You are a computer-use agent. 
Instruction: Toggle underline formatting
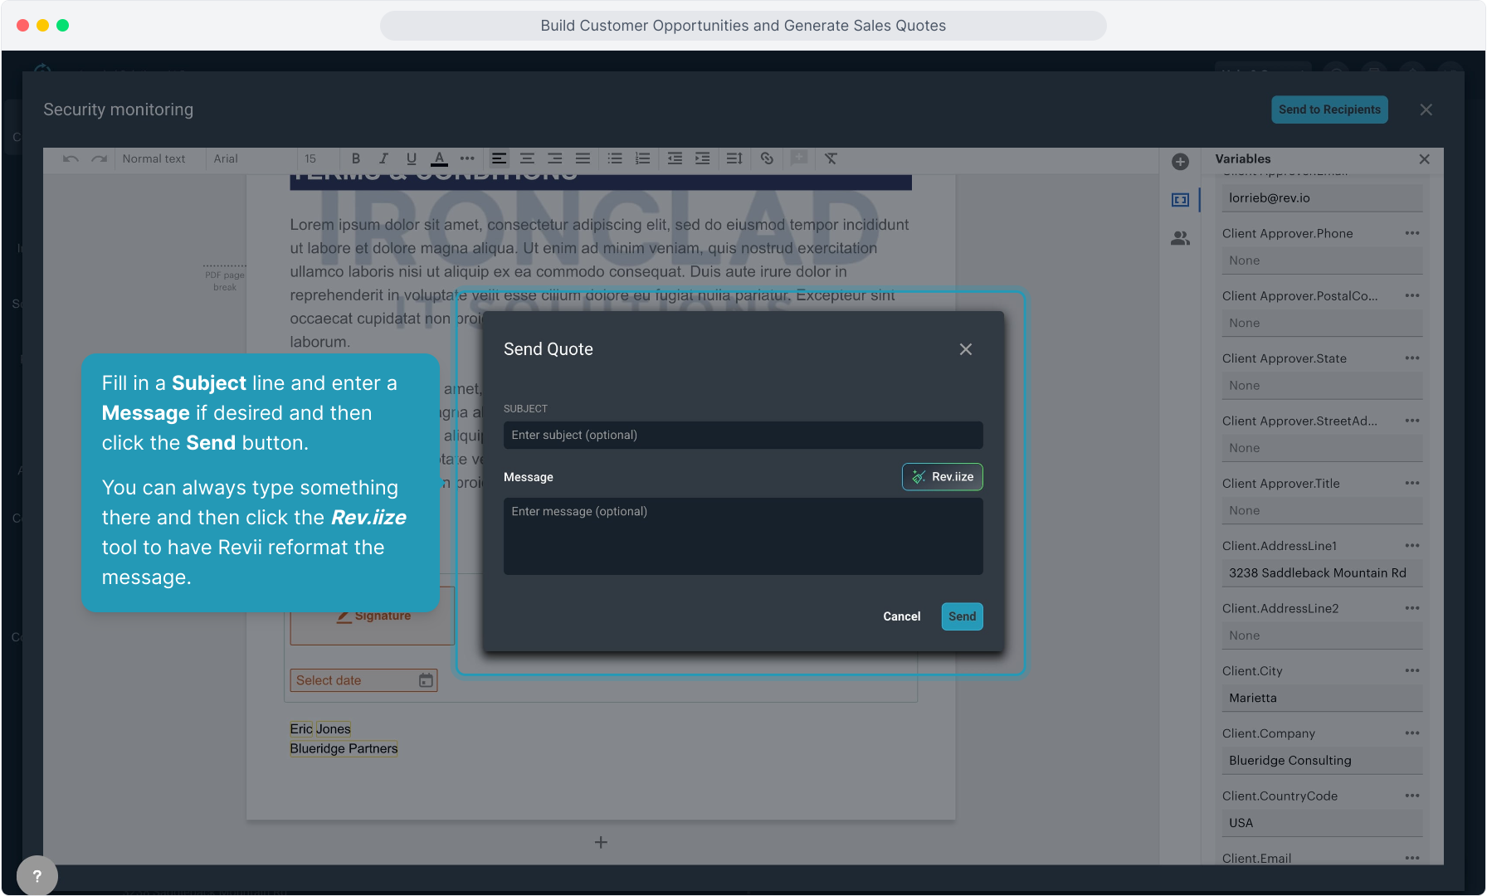pos(411,158)
